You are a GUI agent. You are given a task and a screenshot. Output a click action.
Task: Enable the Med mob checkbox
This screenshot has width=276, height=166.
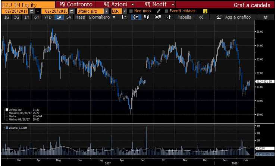coord(131,11)
